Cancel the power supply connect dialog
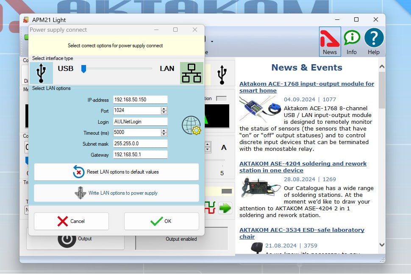411x280 pixels. tap(71, 221)
